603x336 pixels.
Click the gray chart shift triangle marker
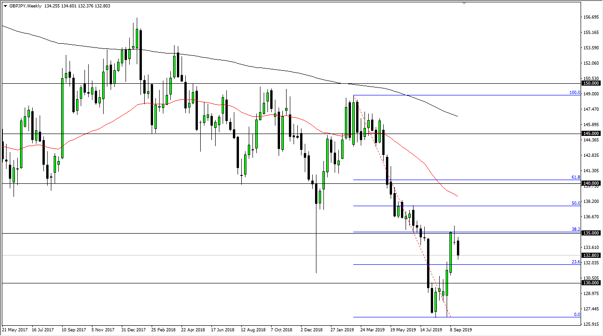463,3
